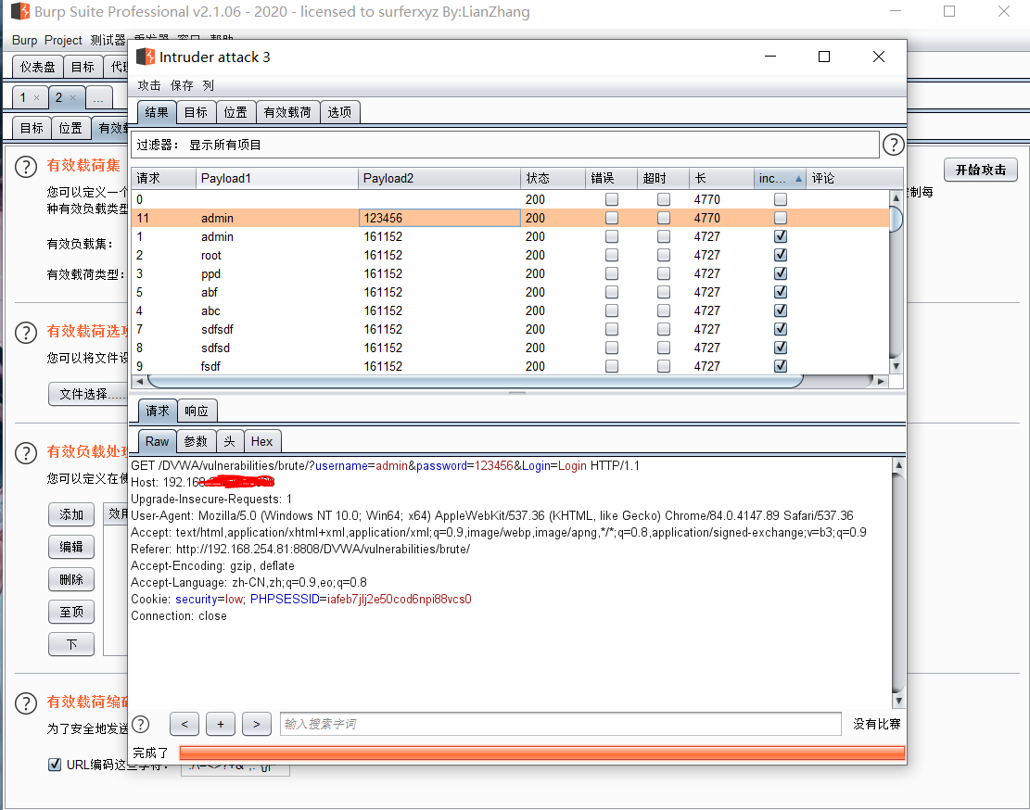Click the 编辑 button
Image resolution: width=1030 pixels, height=810 pixels.
[x=71, y=547]
